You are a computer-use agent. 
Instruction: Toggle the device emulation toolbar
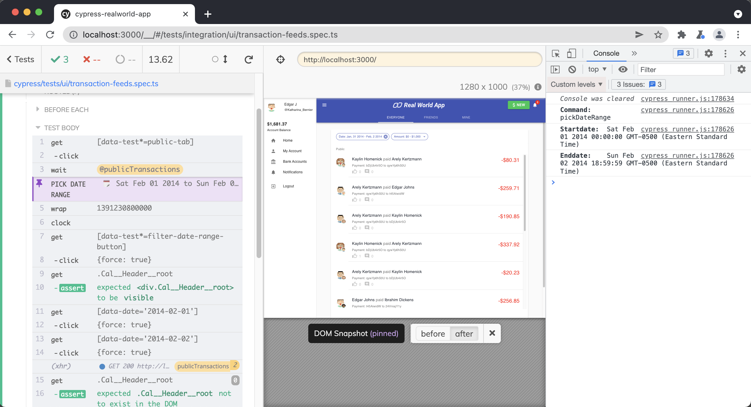(x=571, y=53)
